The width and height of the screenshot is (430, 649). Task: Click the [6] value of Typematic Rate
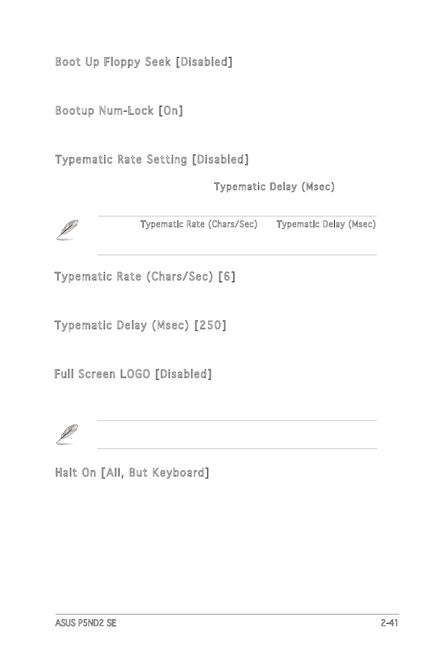coord(227,276)
